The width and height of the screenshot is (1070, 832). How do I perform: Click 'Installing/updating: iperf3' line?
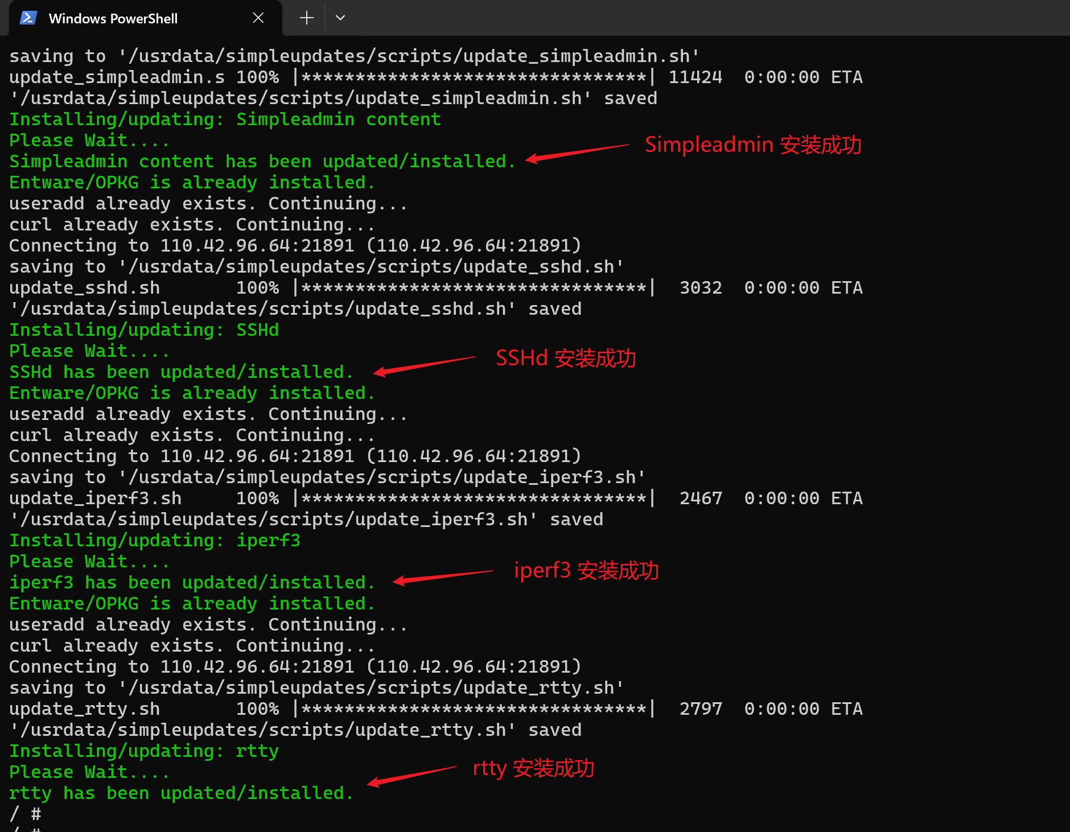coord(155,541)
